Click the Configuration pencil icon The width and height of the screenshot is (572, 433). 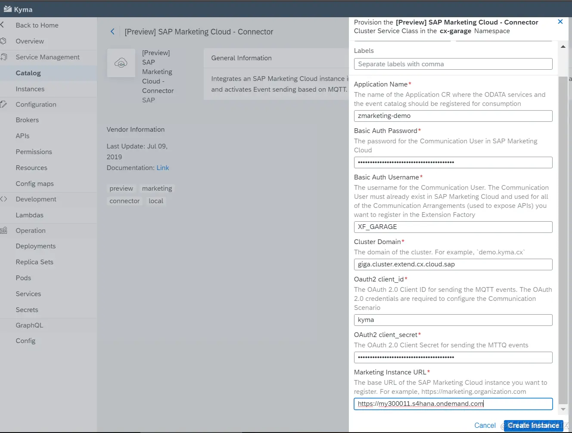pos(3,104)
